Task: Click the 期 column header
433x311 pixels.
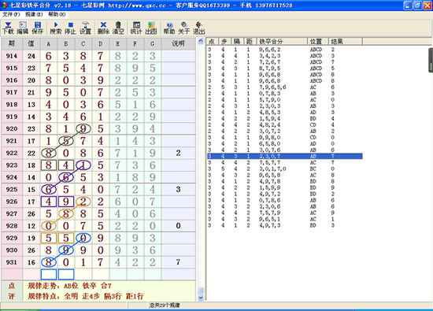Action: click(12, 43)
